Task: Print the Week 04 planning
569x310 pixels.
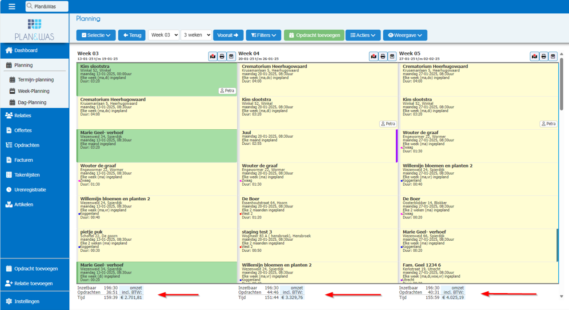Action: (x=383, y=56)
